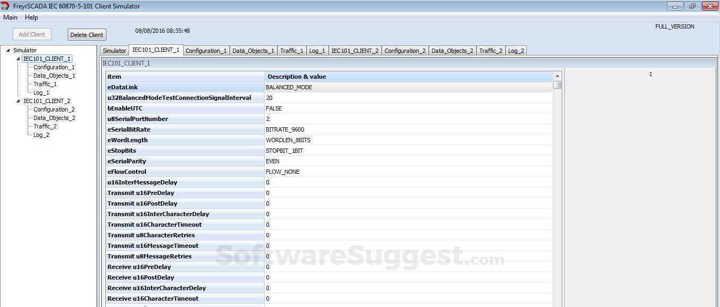Click the bEnableUTC FALSE value cell
The height and width of the screenshot is (307, 720).
click(x=408, y=108)
